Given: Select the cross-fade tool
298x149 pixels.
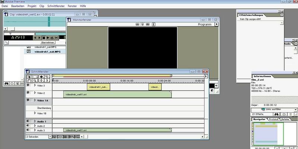Looking at the screenshot, I should [41, 81].
